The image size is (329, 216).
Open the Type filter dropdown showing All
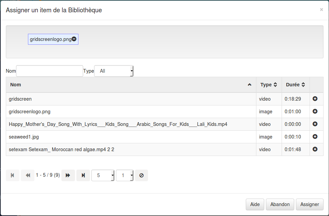pos(114,71)
